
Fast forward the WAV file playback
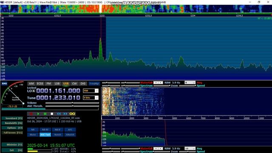[65, 114]
